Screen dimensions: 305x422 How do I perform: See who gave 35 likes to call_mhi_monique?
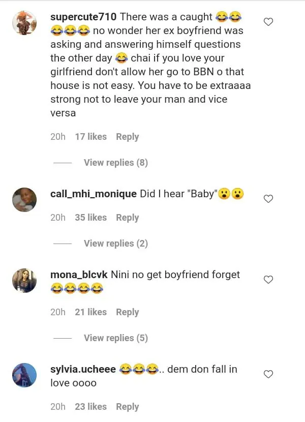click(x=90, y=218)
